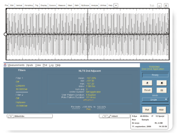Click the Ready status field

point(155,75)
